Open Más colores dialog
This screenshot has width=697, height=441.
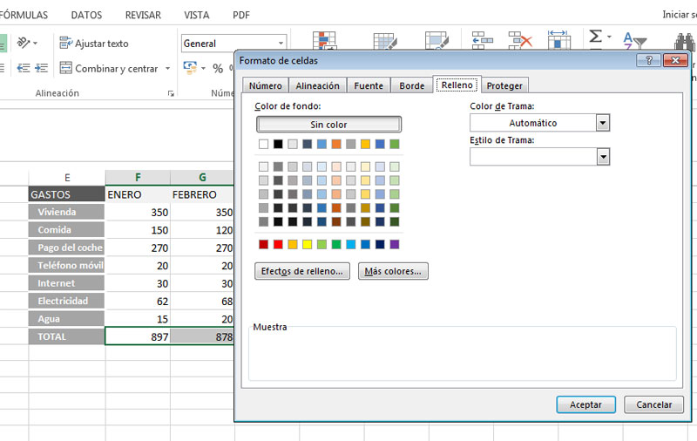tap(393, 271)
